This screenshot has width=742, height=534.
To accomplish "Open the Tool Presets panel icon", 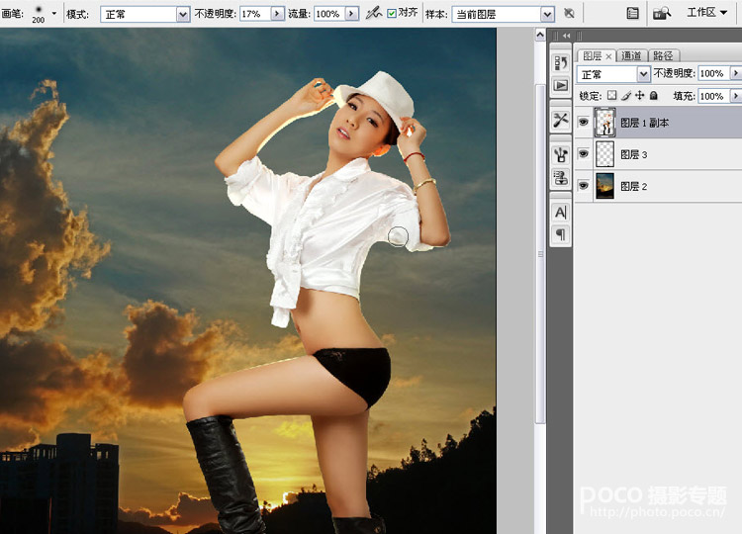I will click(561, 120).
